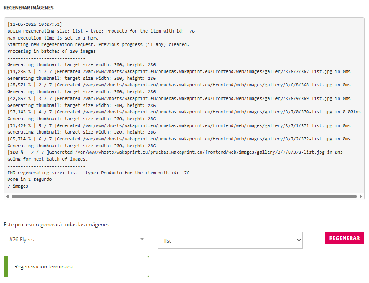Click the 'Going for next batch of images.' line
Screen dimensions: 369x283
coord(48,159)
